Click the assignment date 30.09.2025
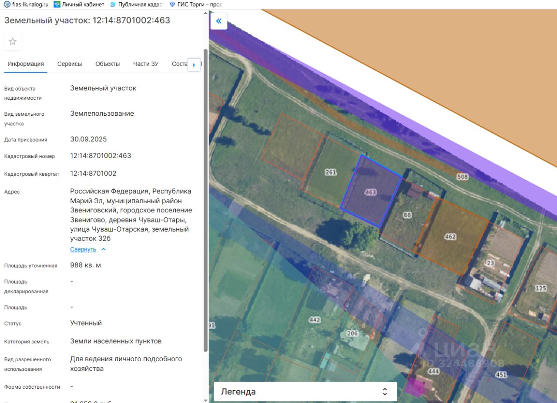 point(88,139)
